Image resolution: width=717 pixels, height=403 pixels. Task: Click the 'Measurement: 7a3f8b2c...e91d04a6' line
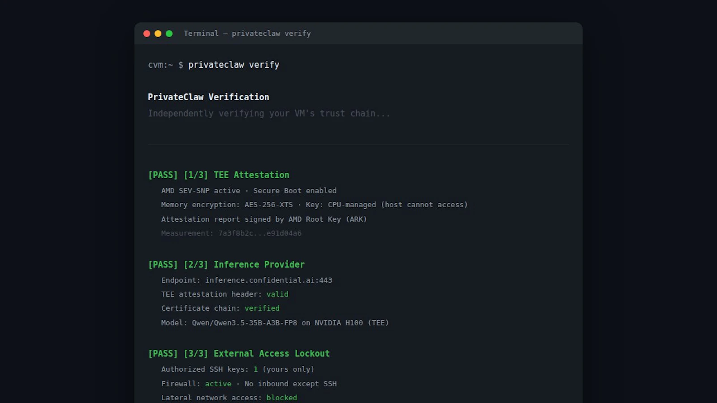tap(231, 233)
